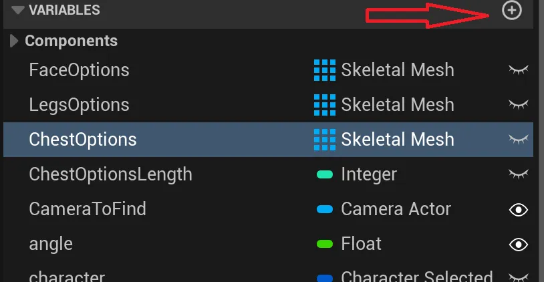
Task: Toggle FaceOptions closed-eye visibility icon
Action: (x=519, y=69)
